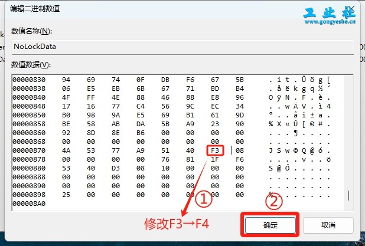
Task: Click the last address 000008A0
Action: (x=29, y=204)
